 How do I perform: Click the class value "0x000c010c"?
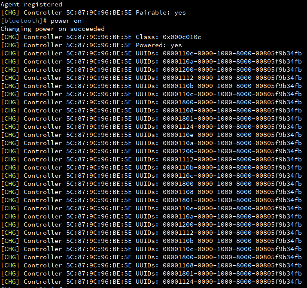(x=182, y=37)
